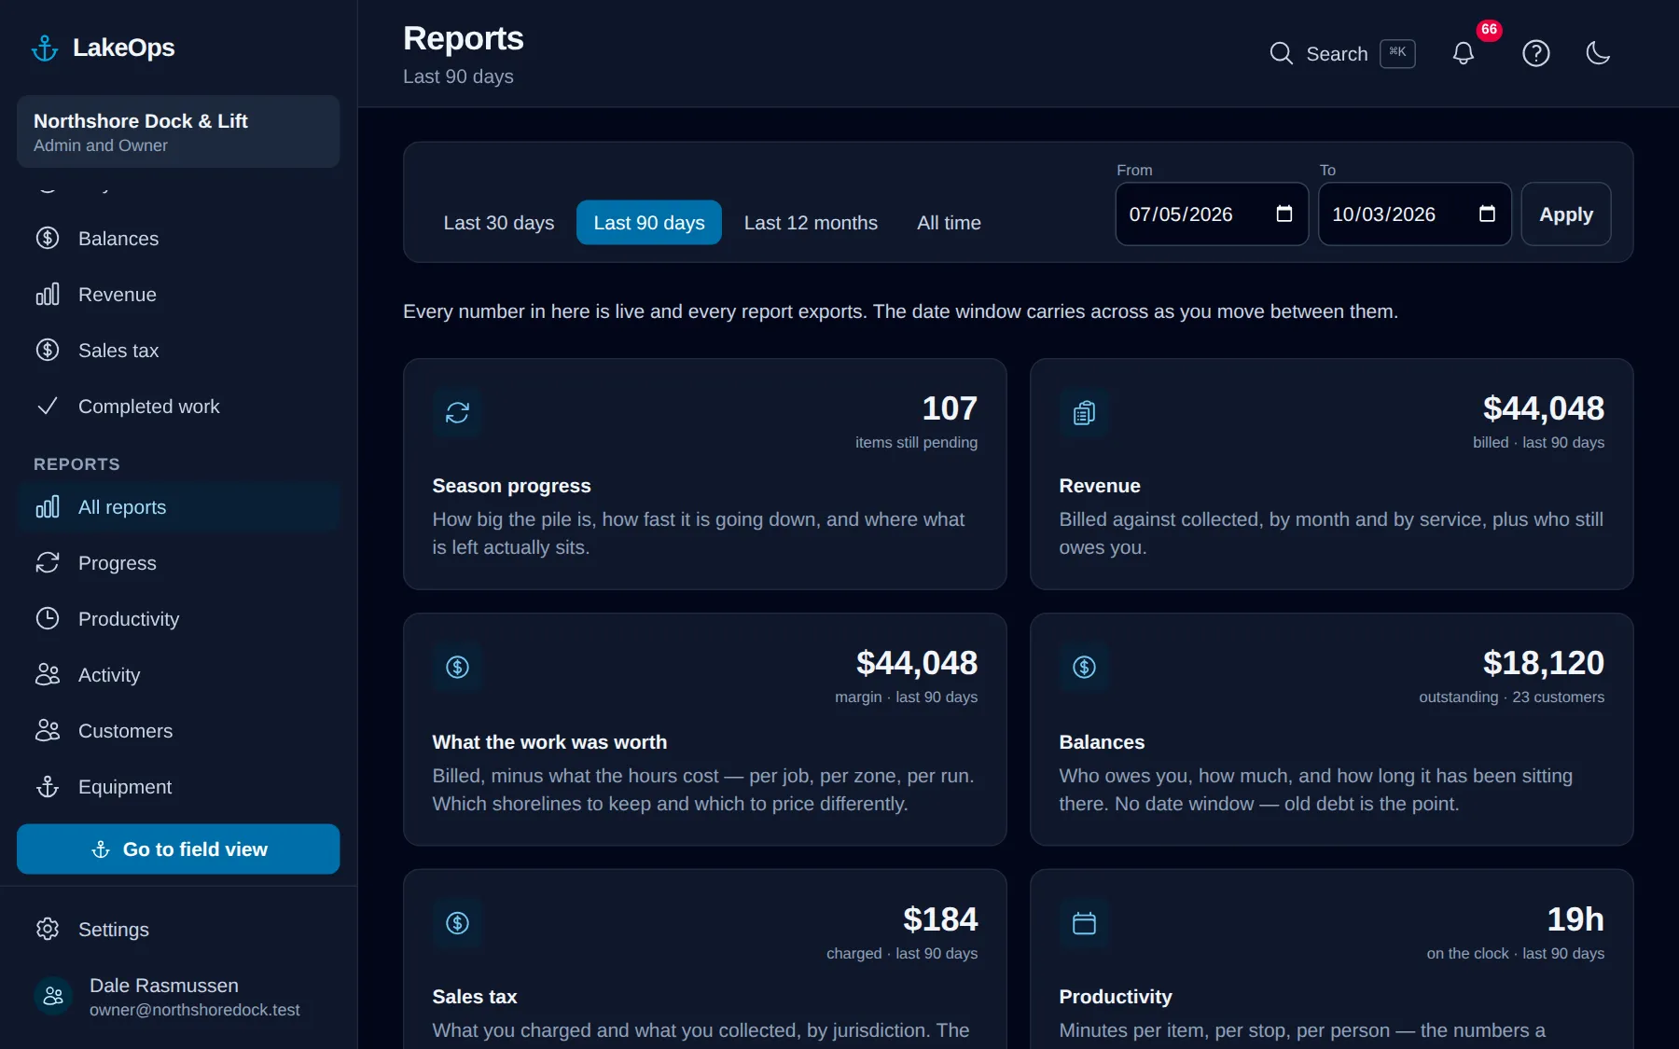Screen dimensions: 1679x1049
Task: Navigate to Sales tax in sidebar
Action: coord(178,350)
